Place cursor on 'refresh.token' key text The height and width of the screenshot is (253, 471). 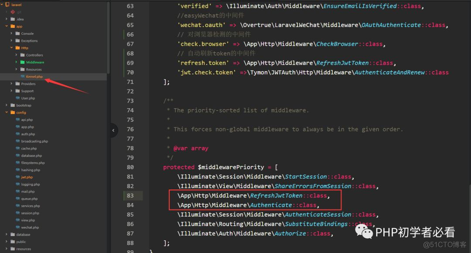203,63
